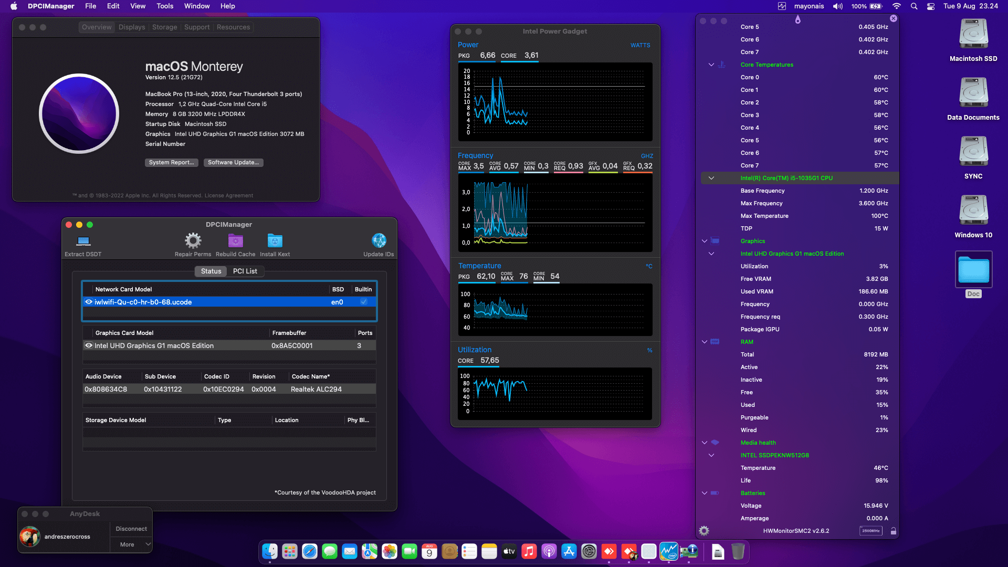The height and width of the screenshot is (567, 1008).
Task: Toggle eye icon beside iwlwifi network card
Action: tap(89, 302)
